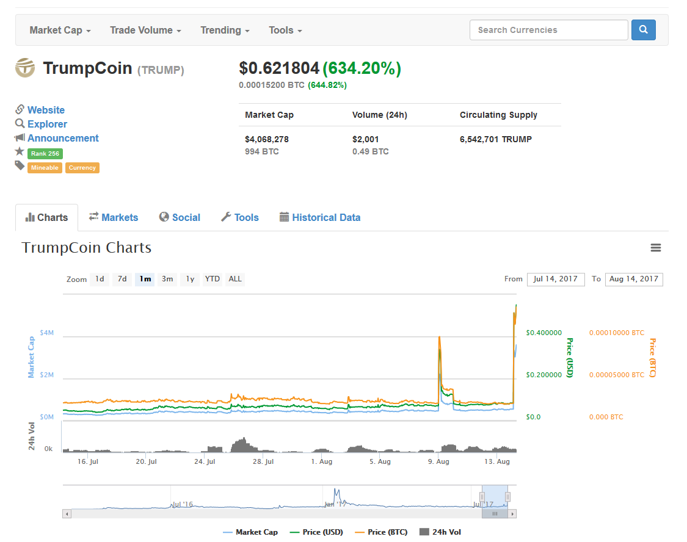Click the link icon beside Website
The height and width of the screenshot is (542, 687).
point(20,109)
